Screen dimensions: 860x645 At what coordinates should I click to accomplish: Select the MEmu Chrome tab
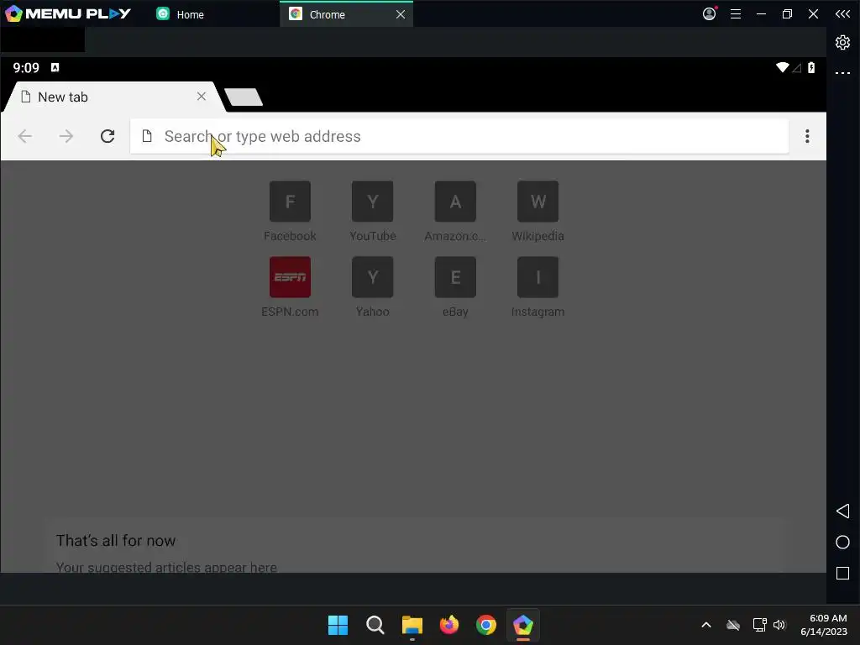(x=345, y=14)
